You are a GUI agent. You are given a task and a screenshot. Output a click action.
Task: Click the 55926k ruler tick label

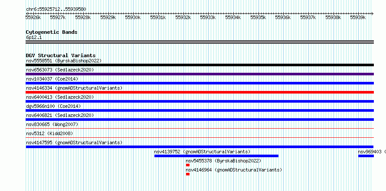(33, 17)
